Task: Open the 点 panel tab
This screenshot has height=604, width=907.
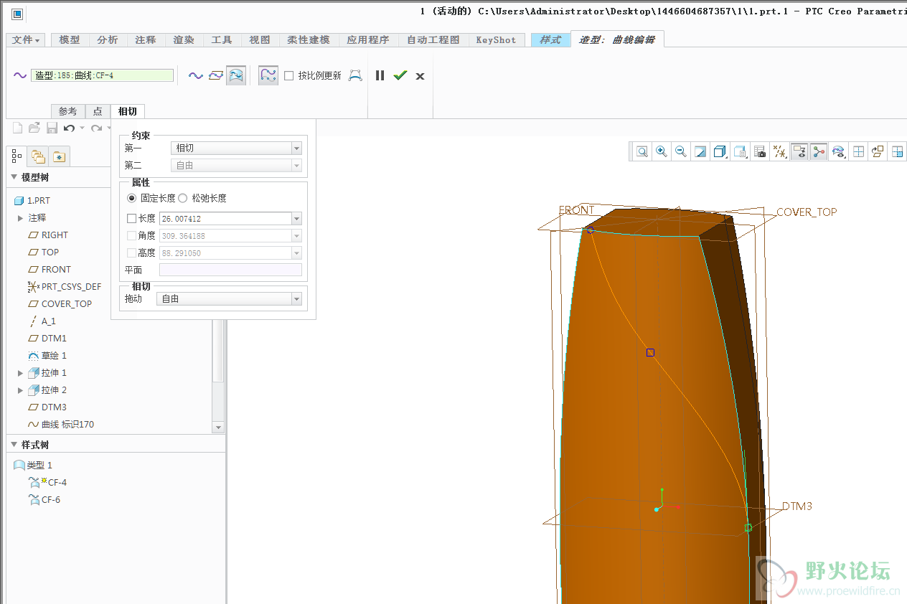Action: (98, 111)
